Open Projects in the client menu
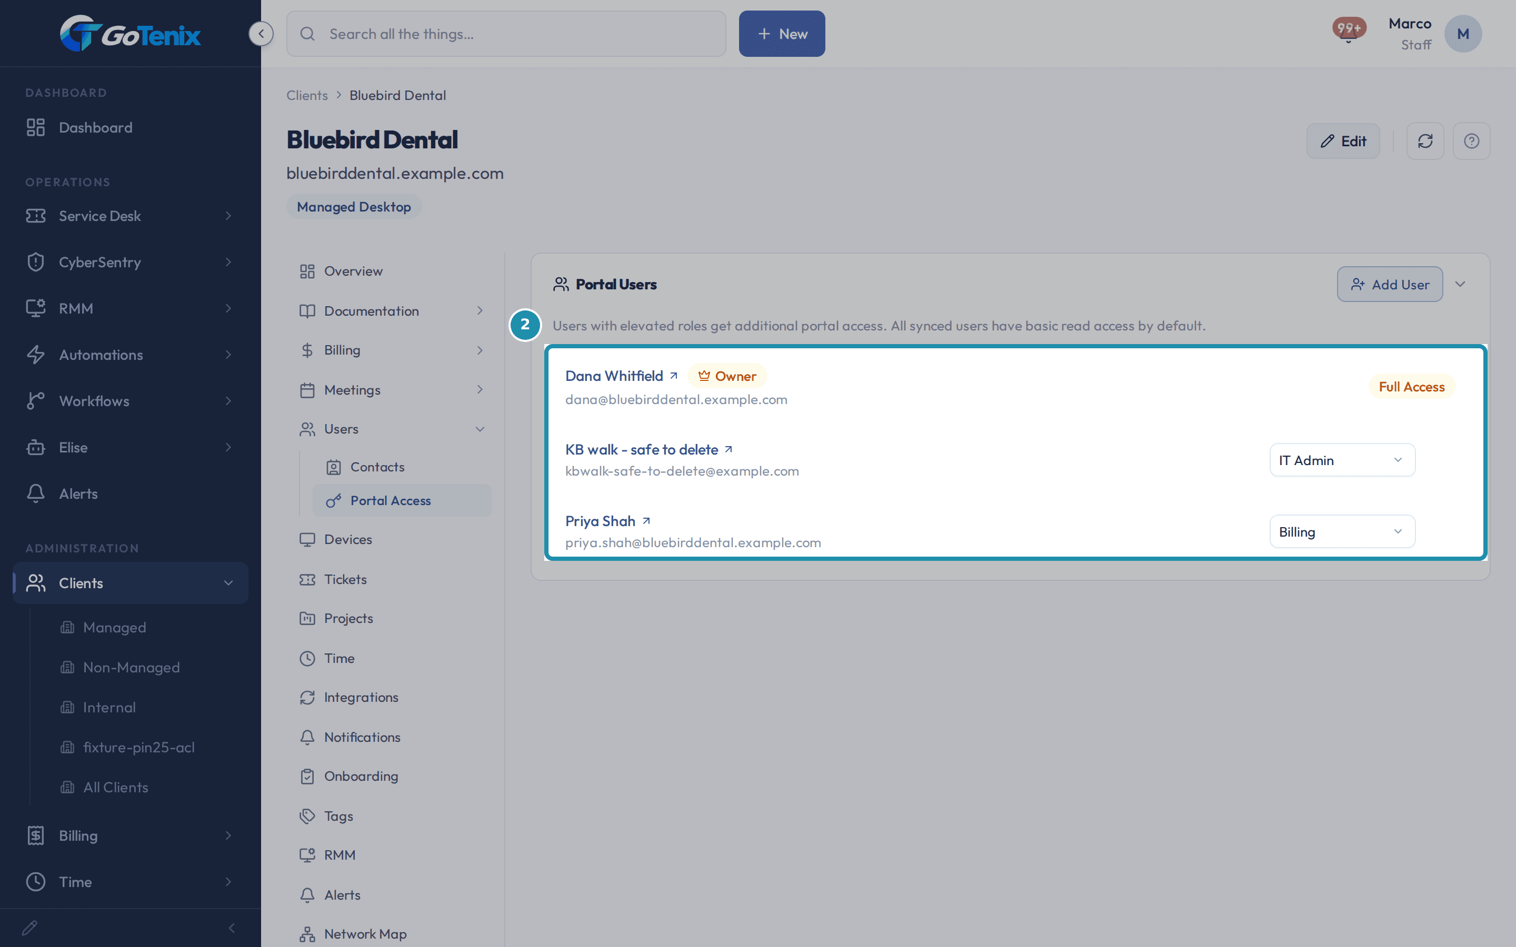 395,618
